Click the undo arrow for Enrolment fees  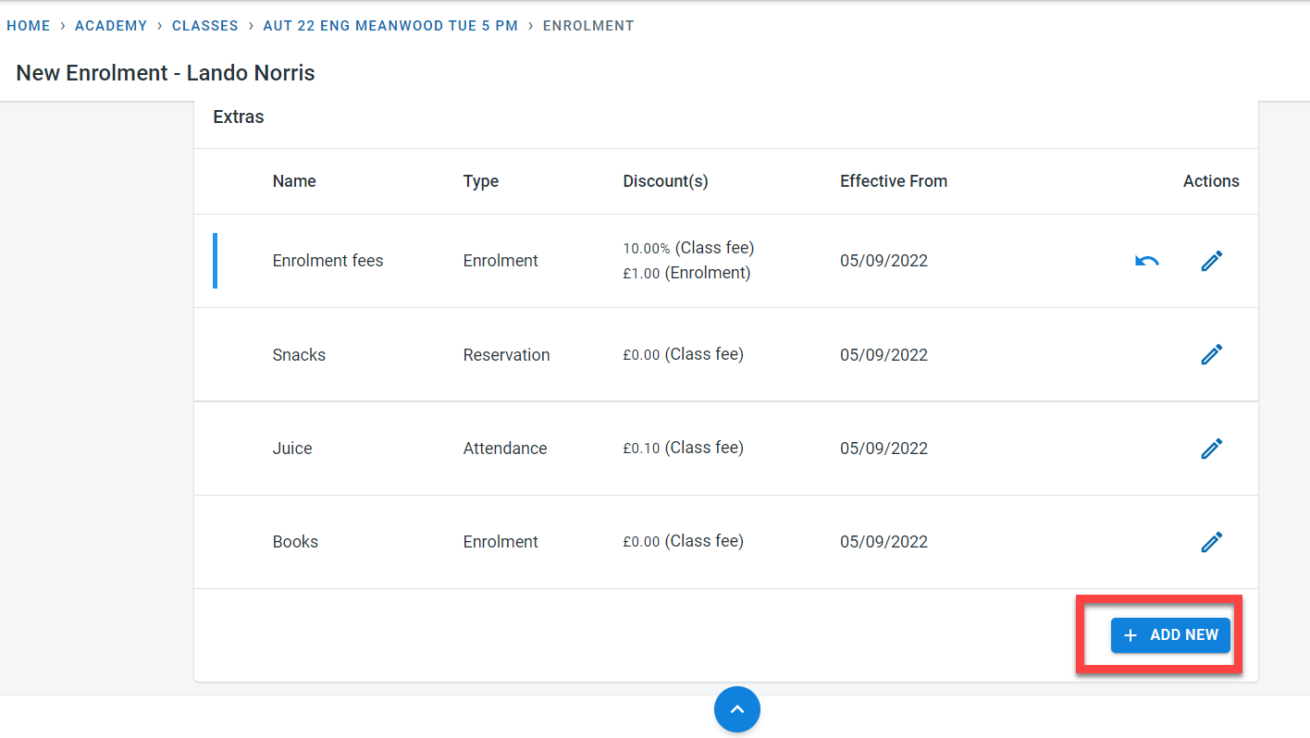1146,262
